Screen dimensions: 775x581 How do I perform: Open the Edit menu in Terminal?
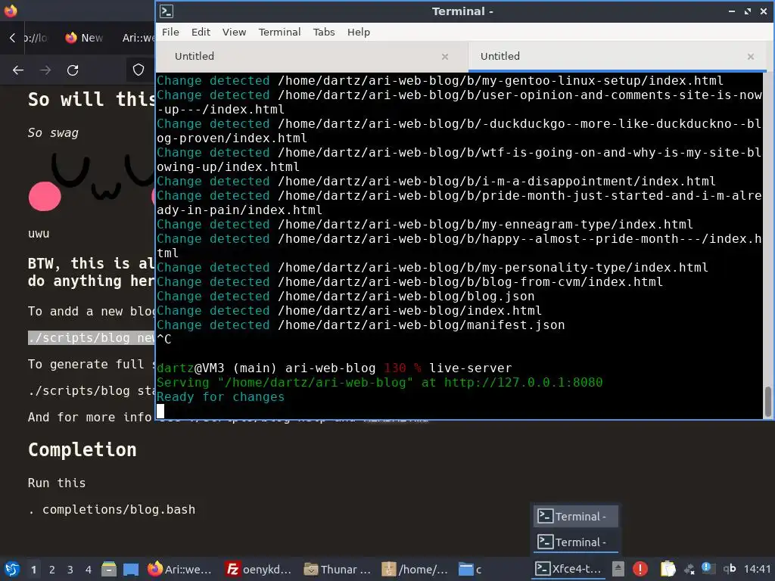click(x=201, y=32)
